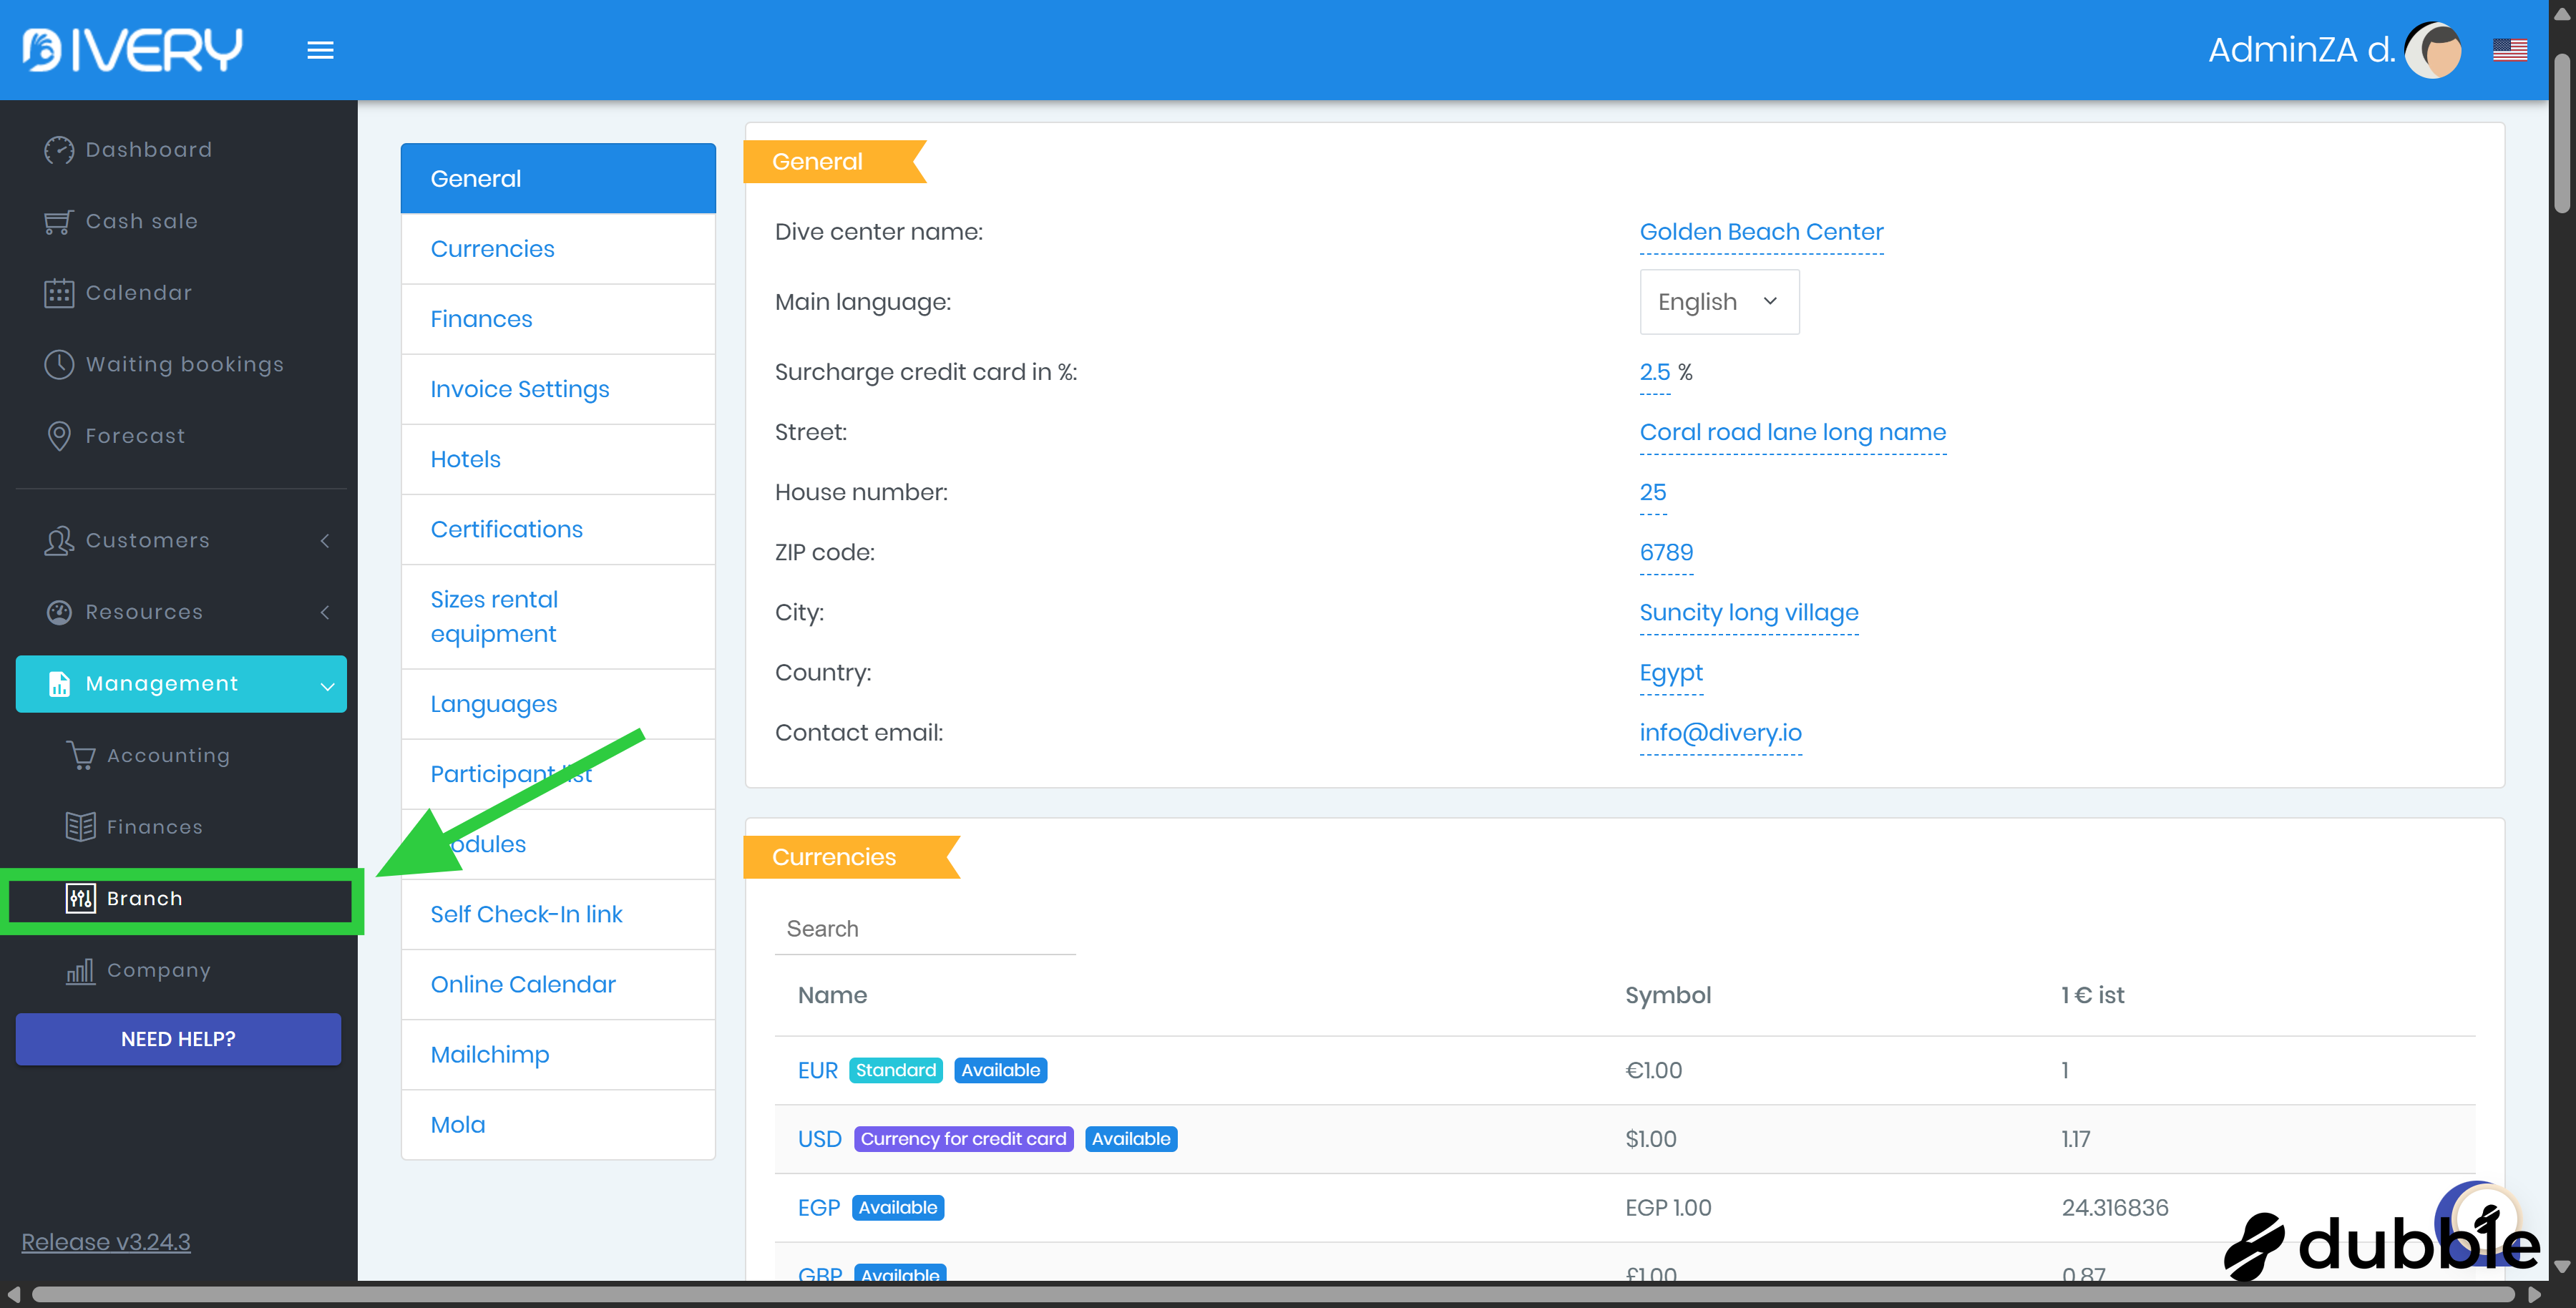The width and height of the screenshot is (2576, 1308).
Task: Open the Invoice Settings tab
Action: click(519, 389)
